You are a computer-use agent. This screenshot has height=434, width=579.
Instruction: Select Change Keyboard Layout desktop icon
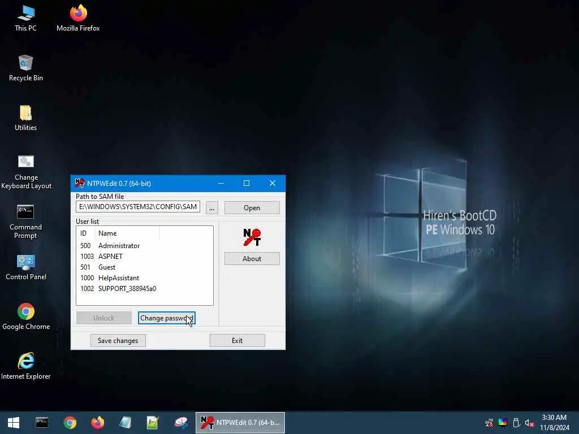click(x=26, y=172)
